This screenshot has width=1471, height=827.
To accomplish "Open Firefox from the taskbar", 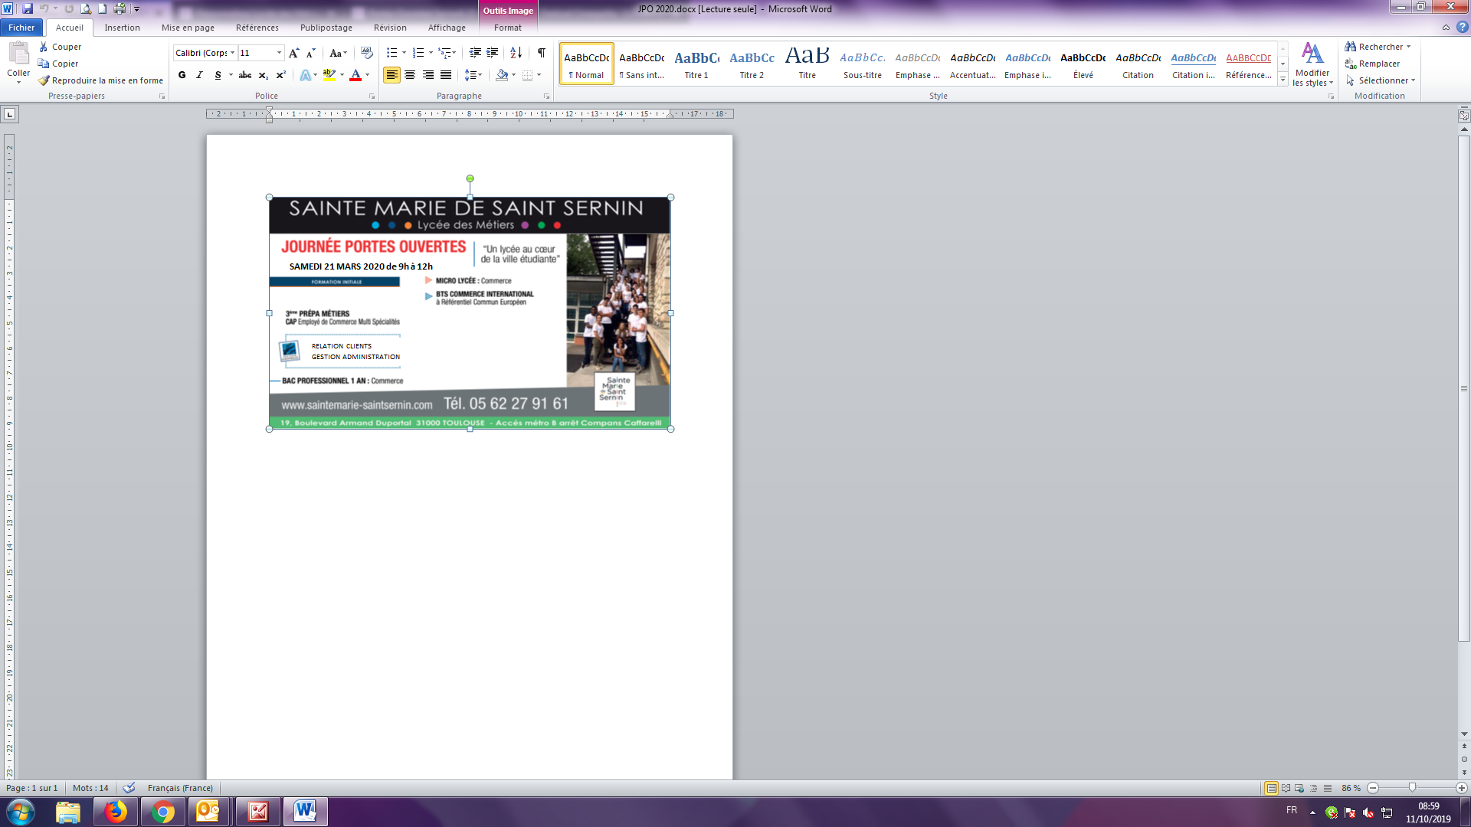I will [116, 811].
